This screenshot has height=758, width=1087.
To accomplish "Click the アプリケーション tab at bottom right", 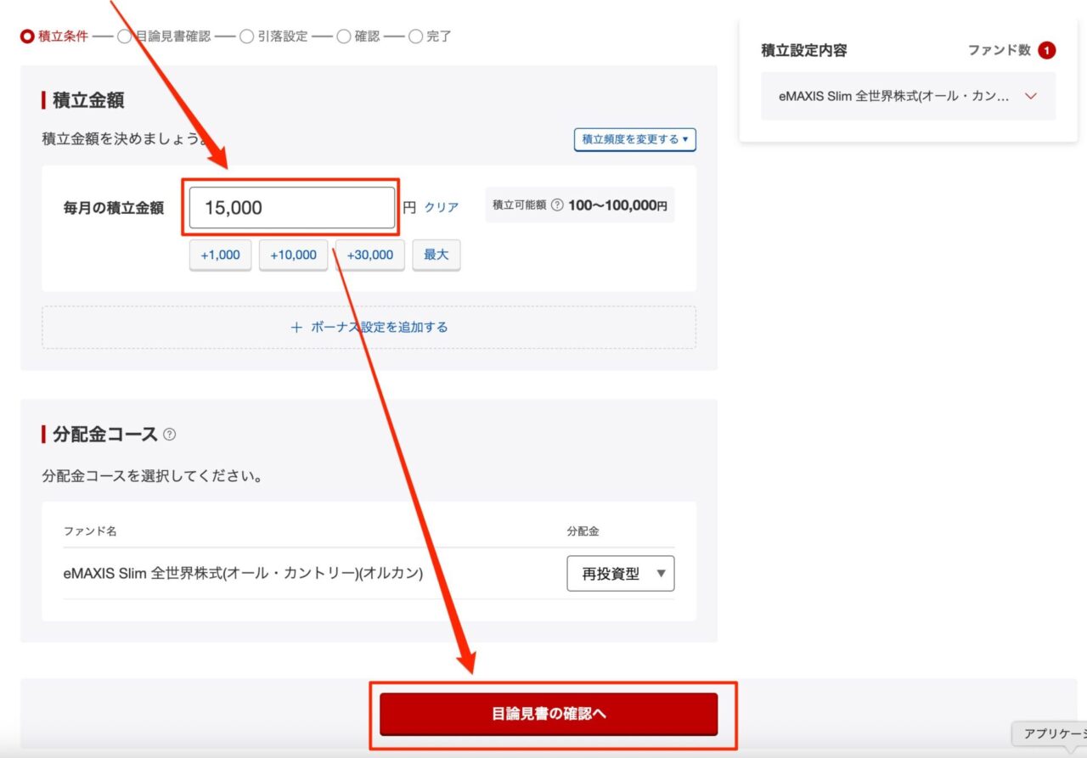I will click(x=1056, y=733).
